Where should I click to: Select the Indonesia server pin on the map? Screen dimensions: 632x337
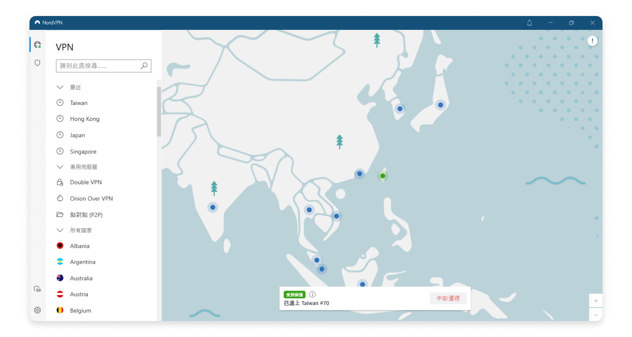tap(362, 284)
